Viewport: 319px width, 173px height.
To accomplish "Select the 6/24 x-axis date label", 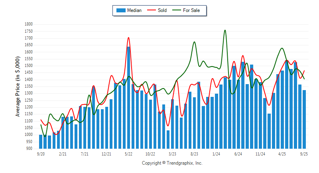I will (238, 153).
